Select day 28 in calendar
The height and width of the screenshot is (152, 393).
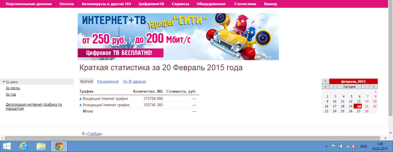(x=367, y=111)
